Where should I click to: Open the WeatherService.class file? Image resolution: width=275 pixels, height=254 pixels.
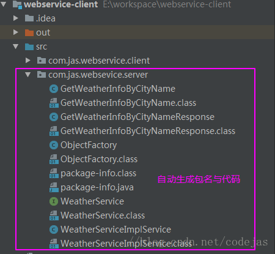(103, 215)
